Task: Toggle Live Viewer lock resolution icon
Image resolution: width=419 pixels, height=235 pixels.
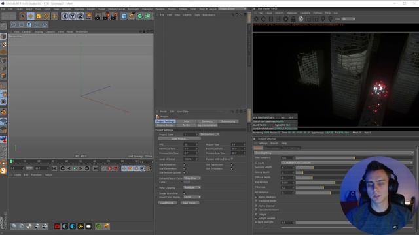Action: coord(293,19)
